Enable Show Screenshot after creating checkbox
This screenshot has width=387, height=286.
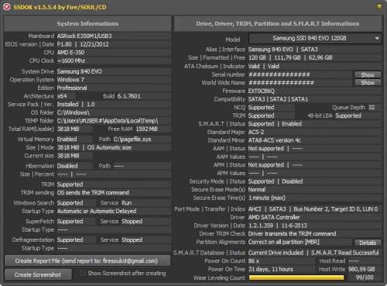pyautogui.click(x=83, y=274)
